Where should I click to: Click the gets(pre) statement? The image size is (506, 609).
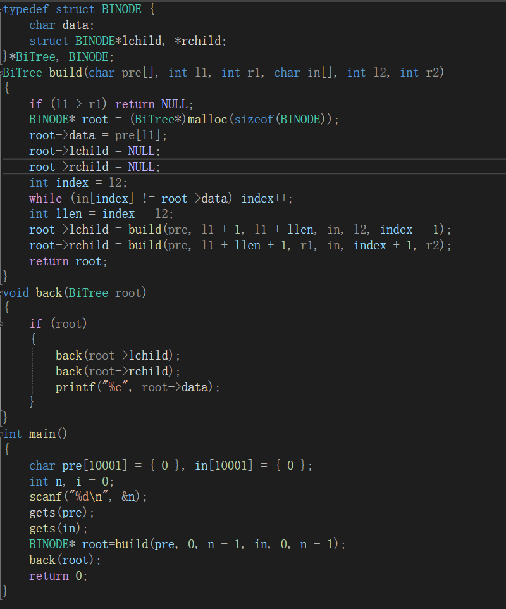(x=61, y=513)
